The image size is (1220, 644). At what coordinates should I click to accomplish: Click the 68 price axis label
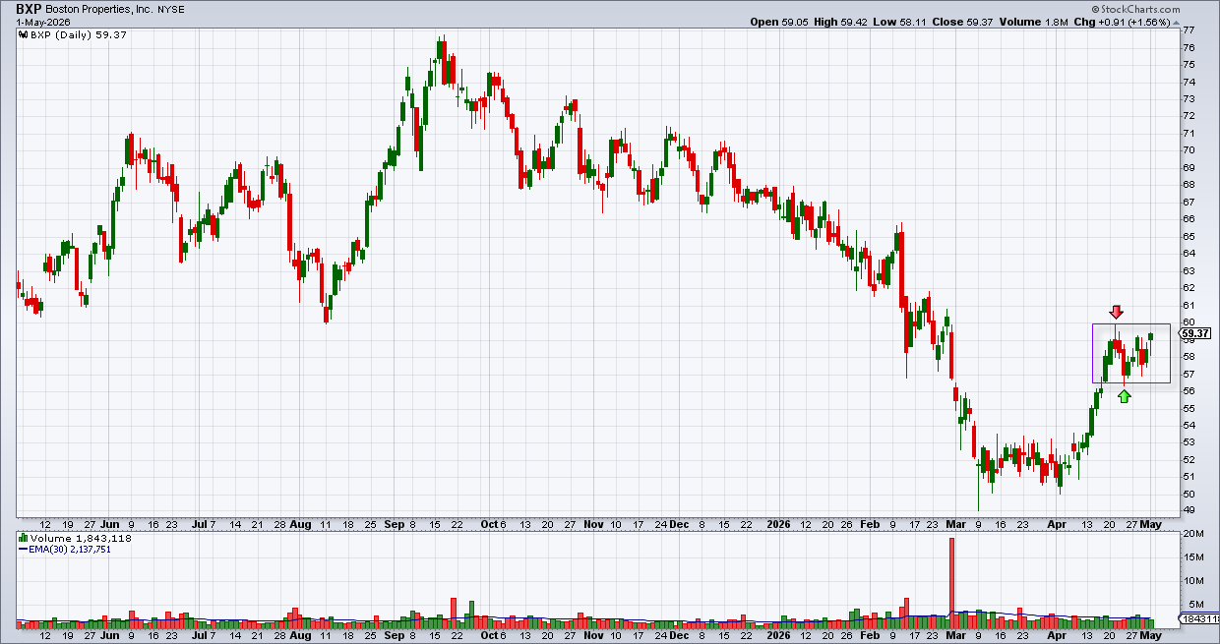point(1189,185)
